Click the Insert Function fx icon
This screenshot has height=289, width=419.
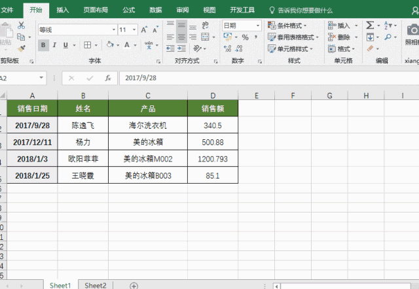tap(107, 78)
